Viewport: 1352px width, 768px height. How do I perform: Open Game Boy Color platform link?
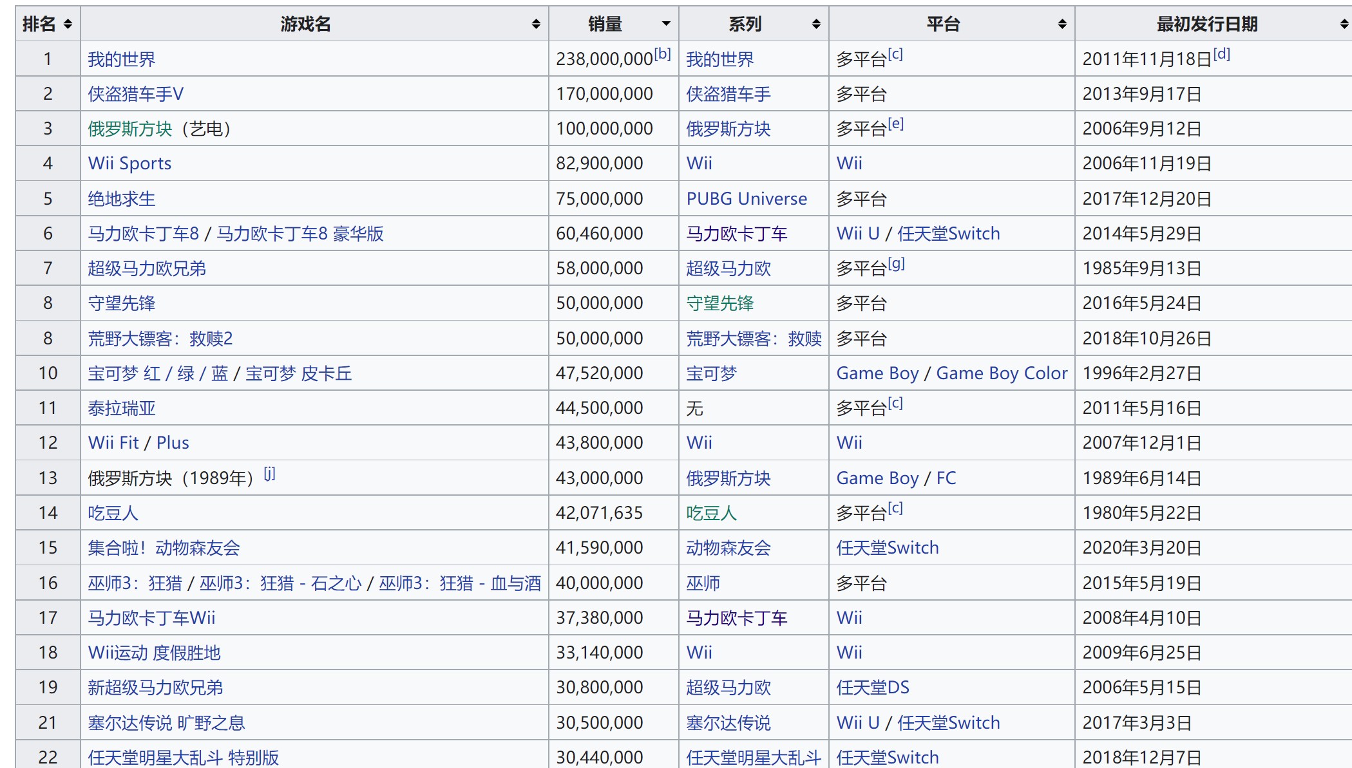pyautogui.click(x=1002, y=373)
